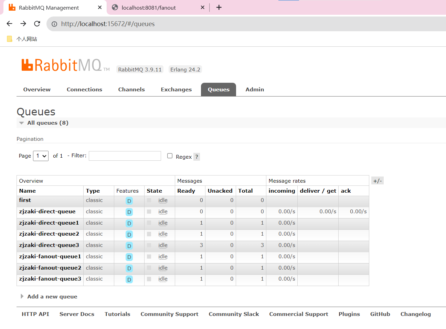Go back to the previous page
This screenshot has height=329, width=446.
pyautogui.click(x=10, y=24)
